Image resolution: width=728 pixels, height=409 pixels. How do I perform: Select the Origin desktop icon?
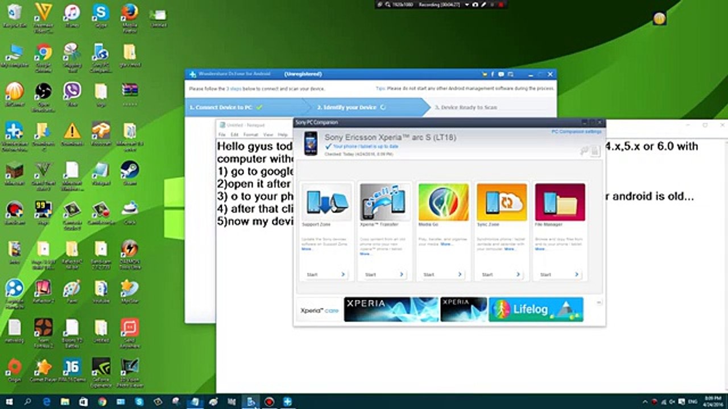14,370
